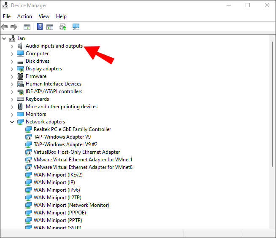This screenshot has width=276, height=238.
Task: Click the Keyboards category icon
Action: point(20,99)
